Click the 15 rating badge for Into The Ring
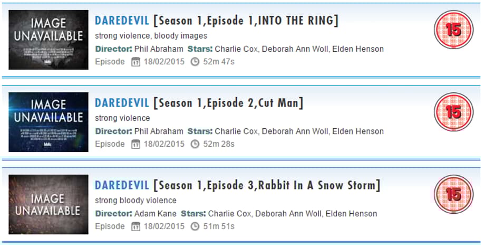The image size is (485, 247). (453, 30)
